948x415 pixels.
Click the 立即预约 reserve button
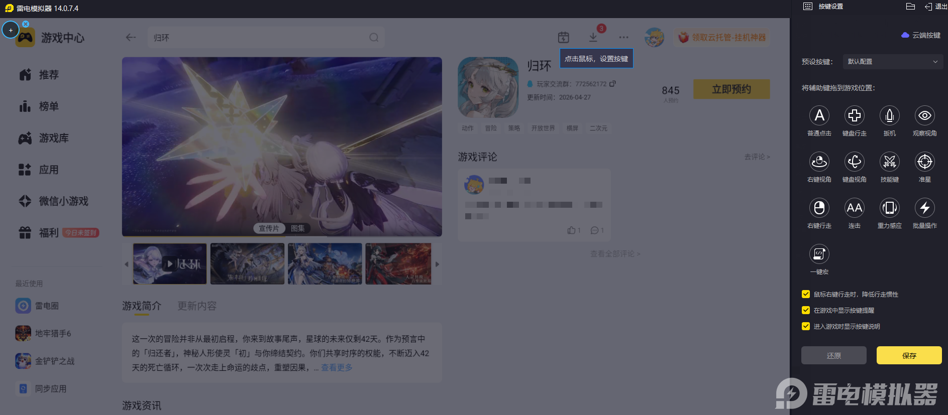pyautogui.click(x=731, y=89)
